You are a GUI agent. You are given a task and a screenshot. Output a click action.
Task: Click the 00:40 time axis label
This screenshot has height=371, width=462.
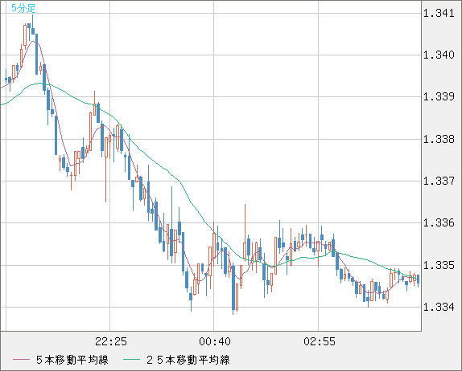click(215, 341)
